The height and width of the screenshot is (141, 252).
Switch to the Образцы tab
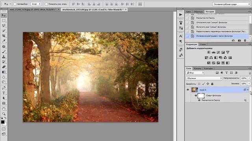(198, 12)
